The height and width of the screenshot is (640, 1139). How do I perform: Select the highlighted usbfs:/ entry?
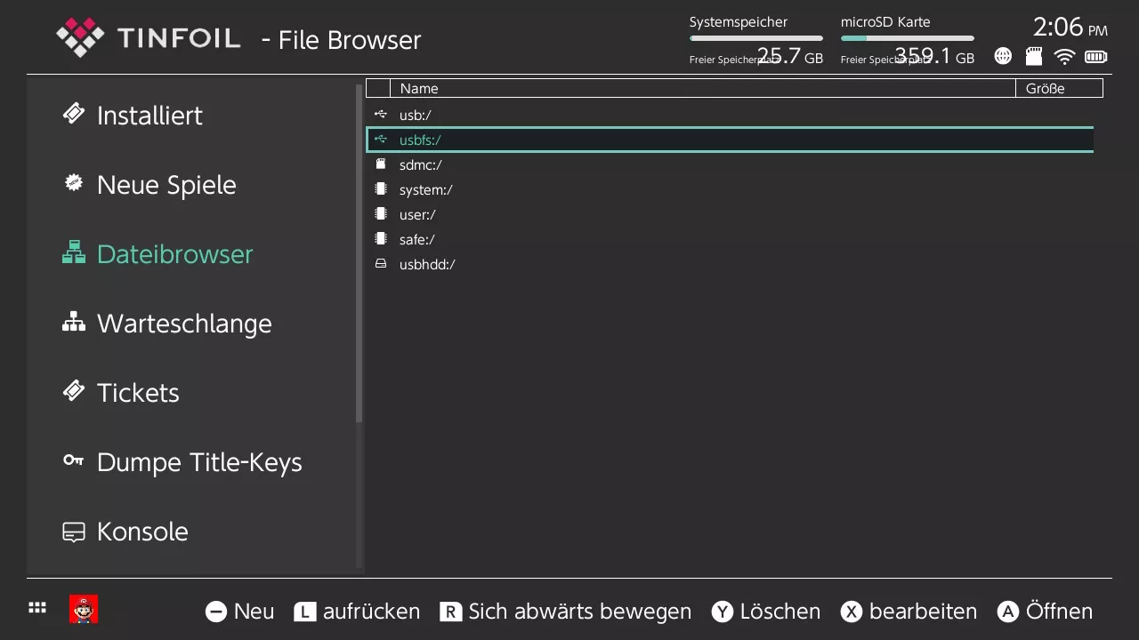pyautogui.click(x=420, y=140)
